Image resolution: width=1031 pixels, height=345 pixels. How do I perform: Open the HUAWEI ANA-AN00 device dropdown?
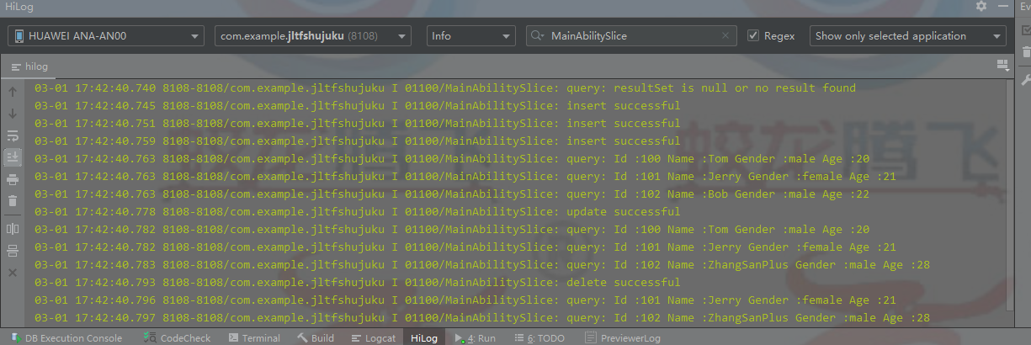pyautogui.click(x=106, y=36)
